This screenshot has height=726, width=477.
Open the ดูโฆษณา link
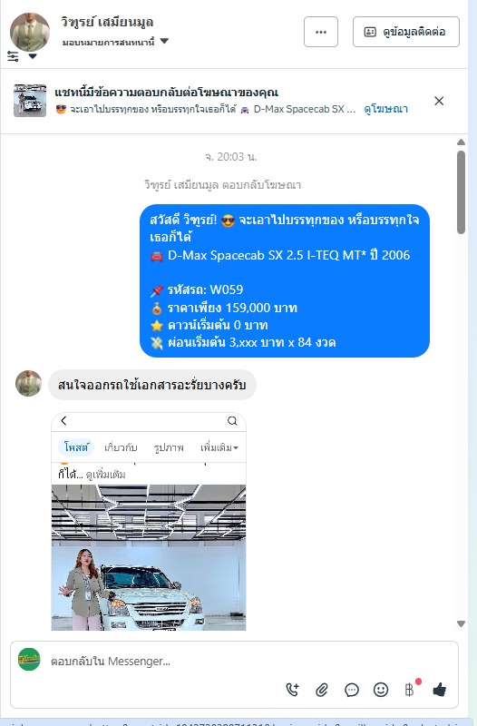(385, 109)
